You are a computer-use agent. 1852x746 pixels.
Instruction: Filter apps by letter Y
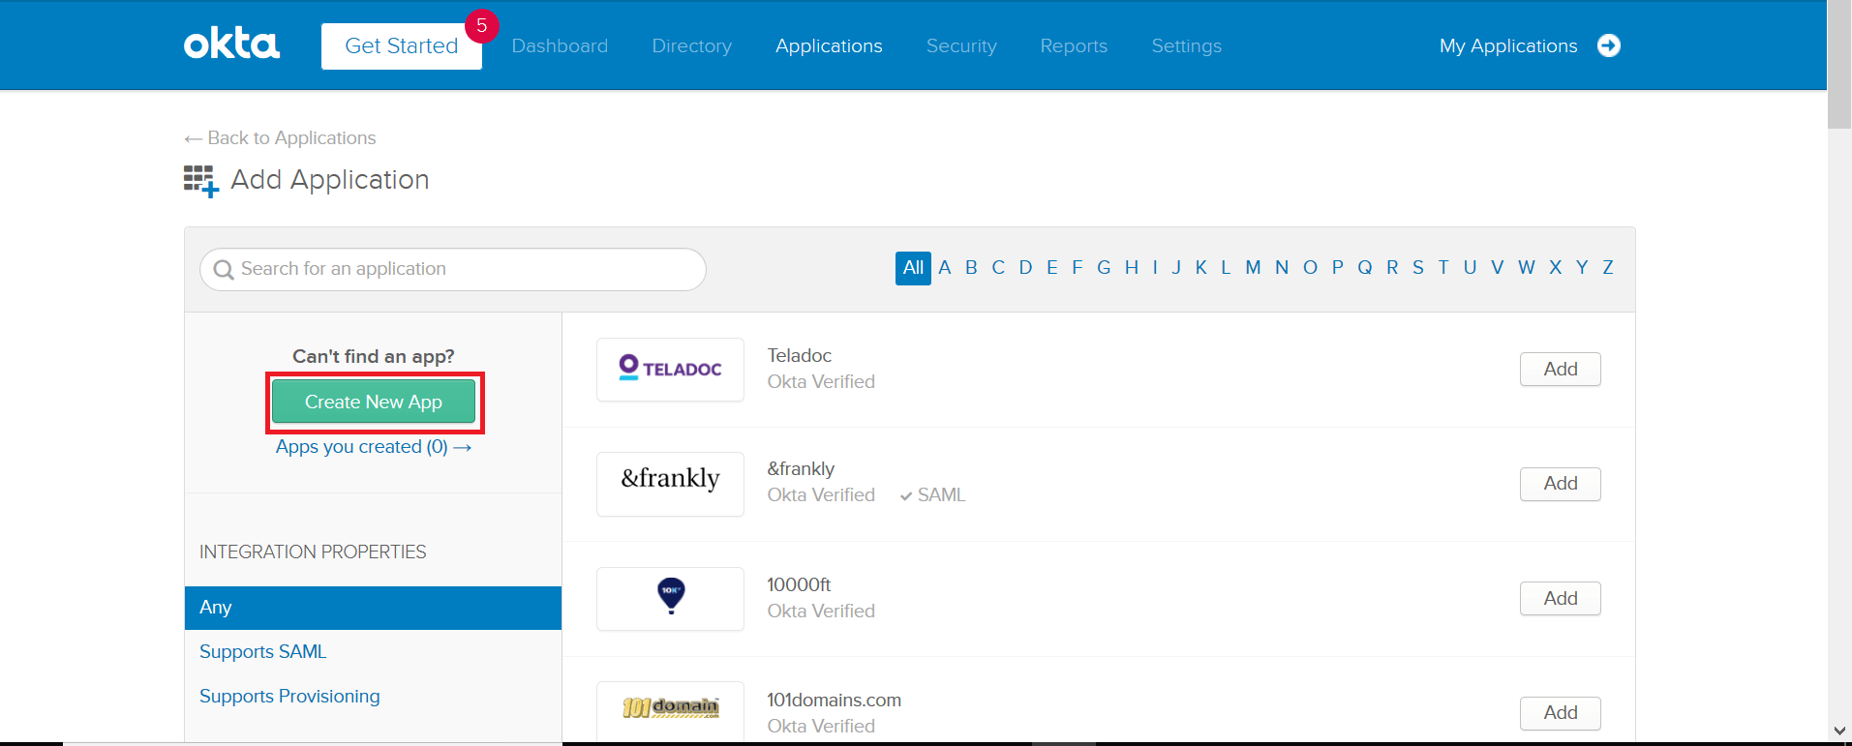click(x=1582, y=268)
